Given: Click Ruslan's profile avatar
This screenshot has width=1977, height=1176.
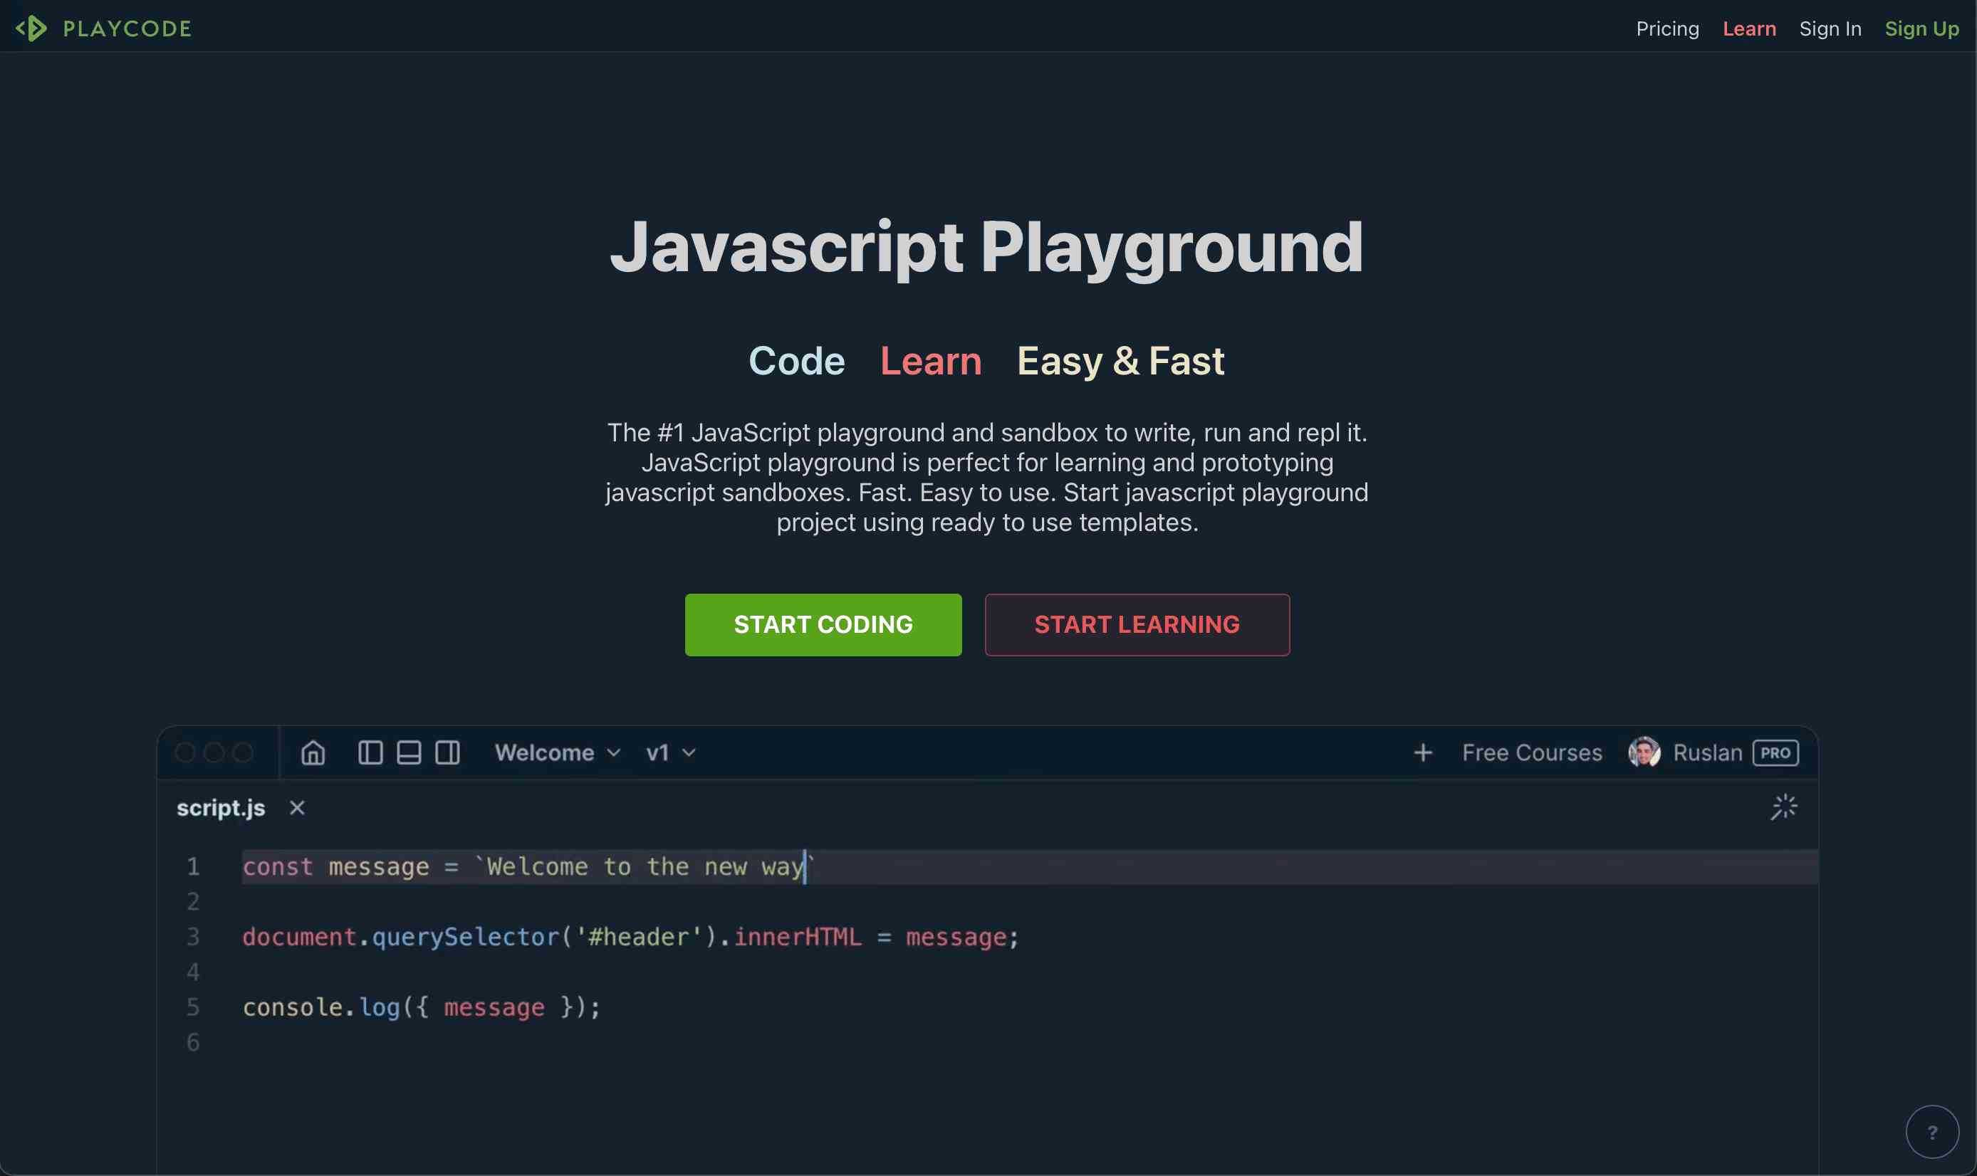Looking at the screenshot, I should pyautogui.click(x=1645, y=752).
